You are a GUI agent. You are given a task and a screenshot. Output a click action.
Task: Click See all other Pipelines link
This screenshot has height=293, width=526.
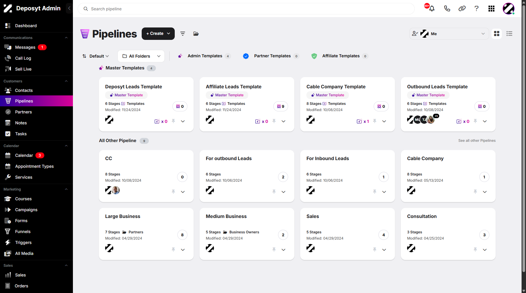click(x=477, y=141)
